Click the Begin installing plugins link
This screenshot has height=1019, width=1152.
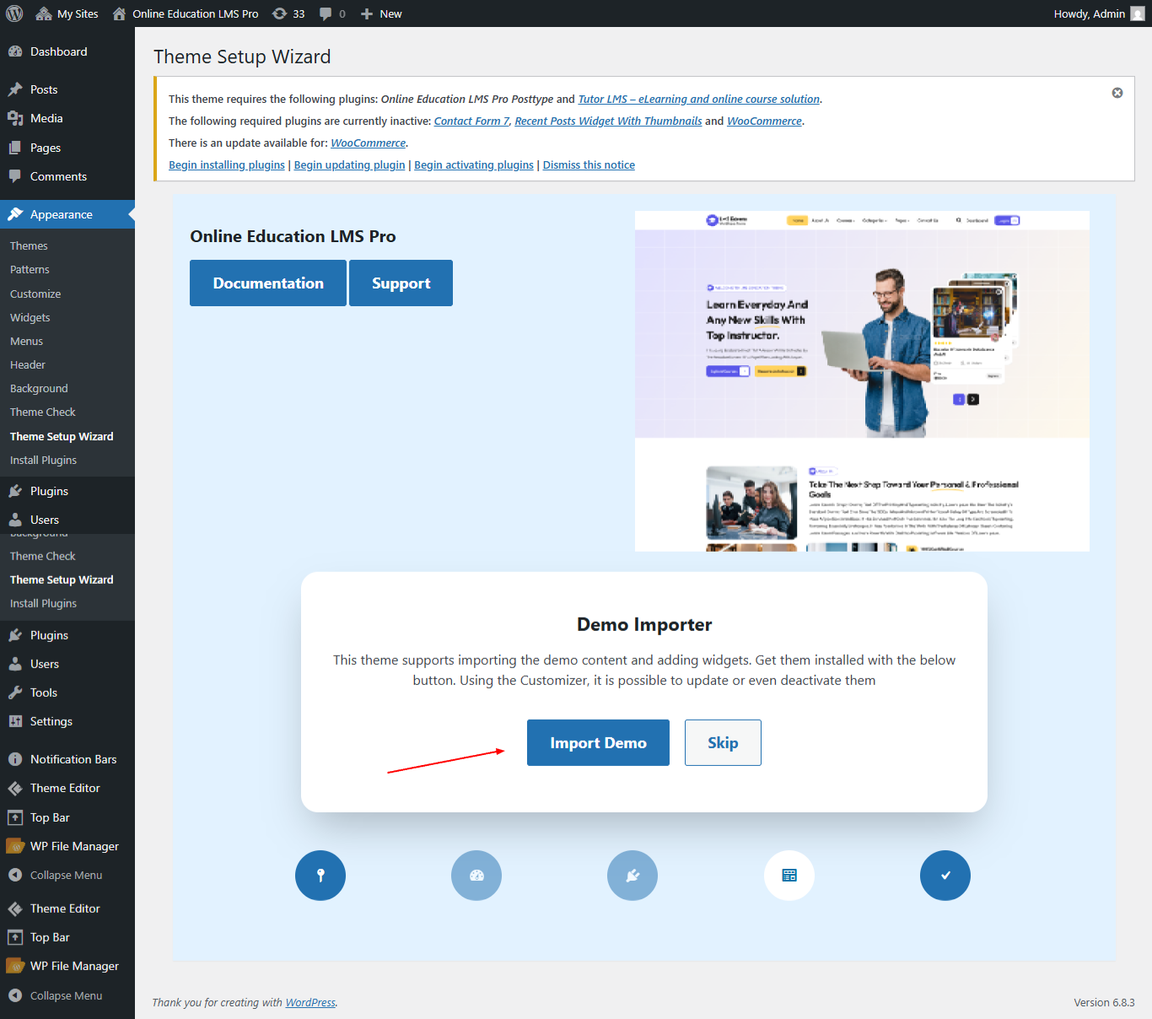tap(227, 165)
